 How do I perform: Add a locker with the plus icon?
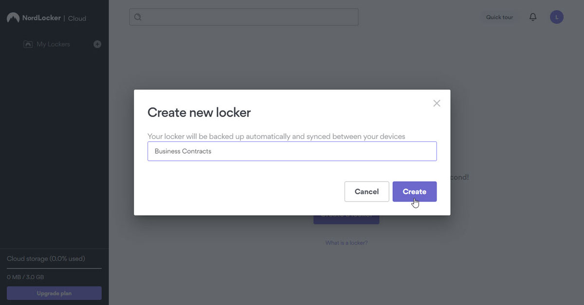click(97, 44)
